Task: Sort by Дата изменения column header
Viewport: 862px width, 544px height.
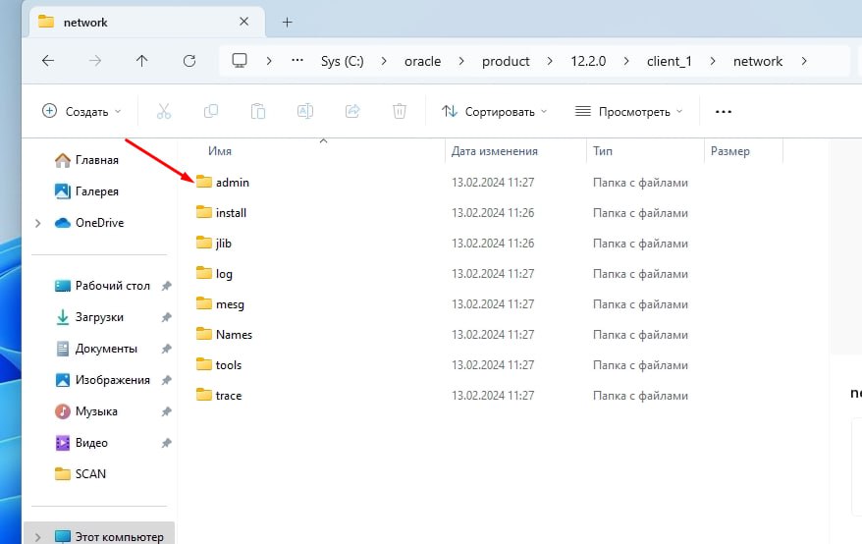Action: [x=494, y=150]
